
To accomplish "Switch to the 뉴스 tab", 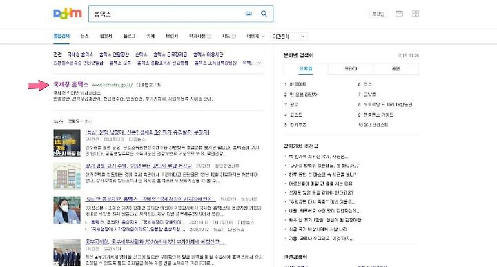I will [x=85, y=36].
